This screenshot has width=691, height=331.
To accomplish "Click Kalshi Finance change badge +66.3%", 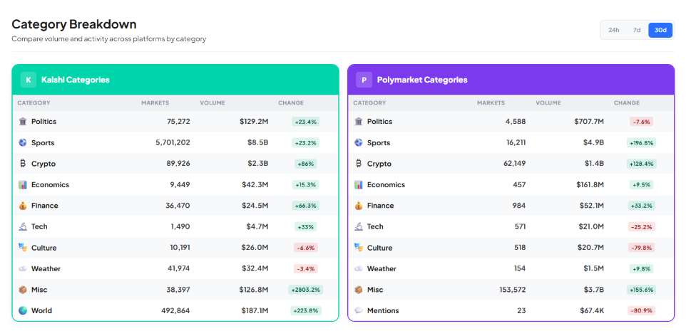I will click(306, 206).
